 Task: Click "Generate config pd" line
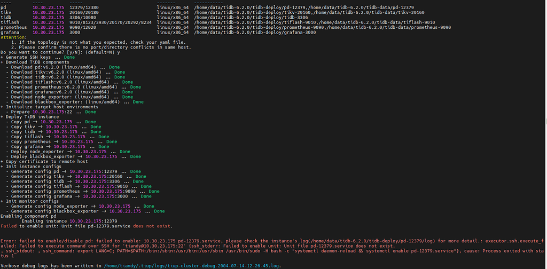pyautogui.click(x=74, y=171)
